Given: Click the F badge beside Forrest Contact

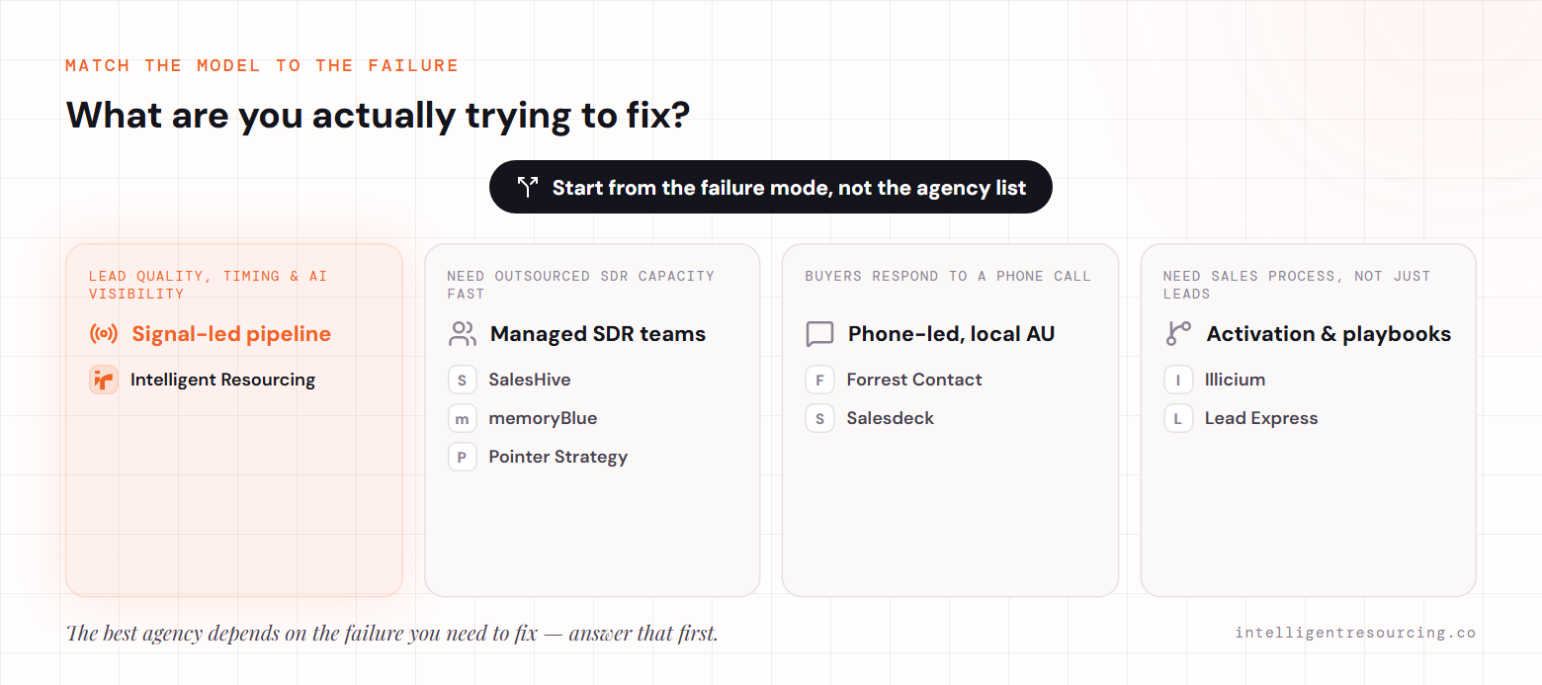Looking at the screenshot, I should [x=819, y=380].
